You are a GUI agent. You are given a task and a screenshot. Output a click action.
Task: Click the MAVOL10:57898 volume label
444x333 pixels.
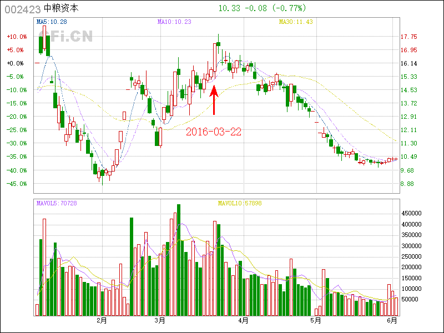coord(240,204)
